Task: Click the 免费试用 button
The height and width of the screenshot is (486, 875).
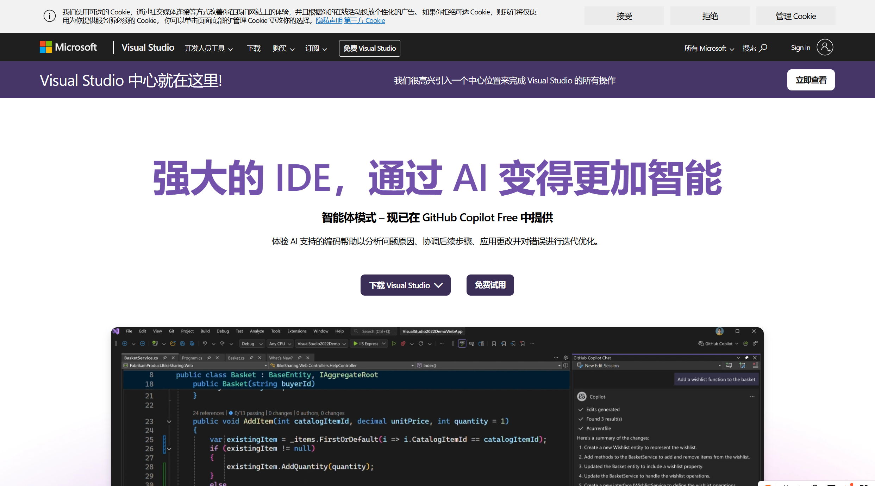Action: (490, 285)
